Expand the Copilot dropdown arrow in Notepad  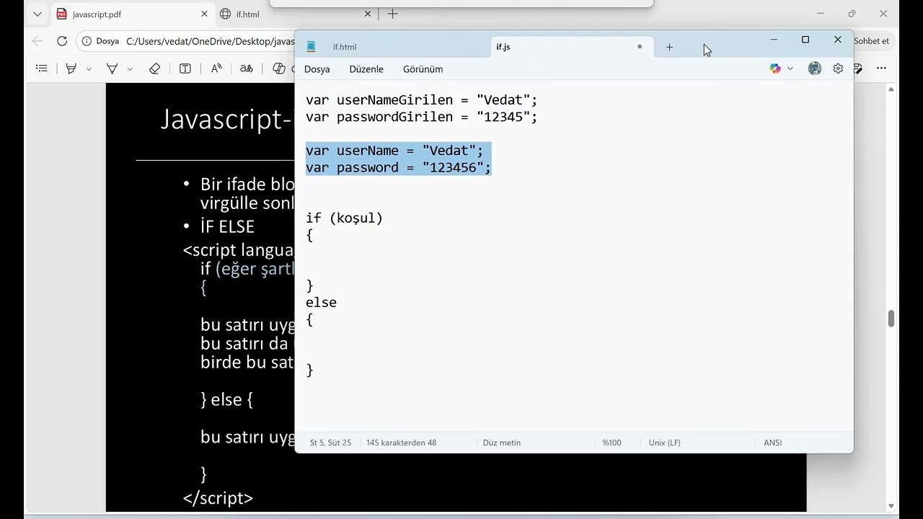pos(790,68)
